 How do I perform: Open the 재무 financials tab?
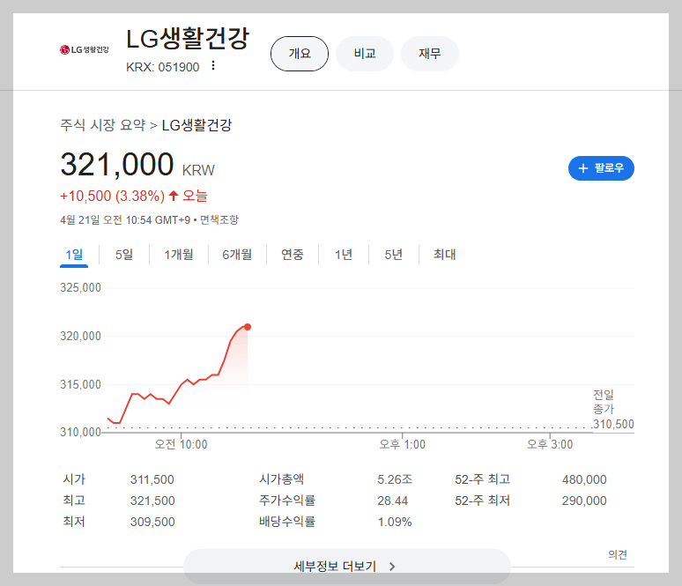[430, 54]
